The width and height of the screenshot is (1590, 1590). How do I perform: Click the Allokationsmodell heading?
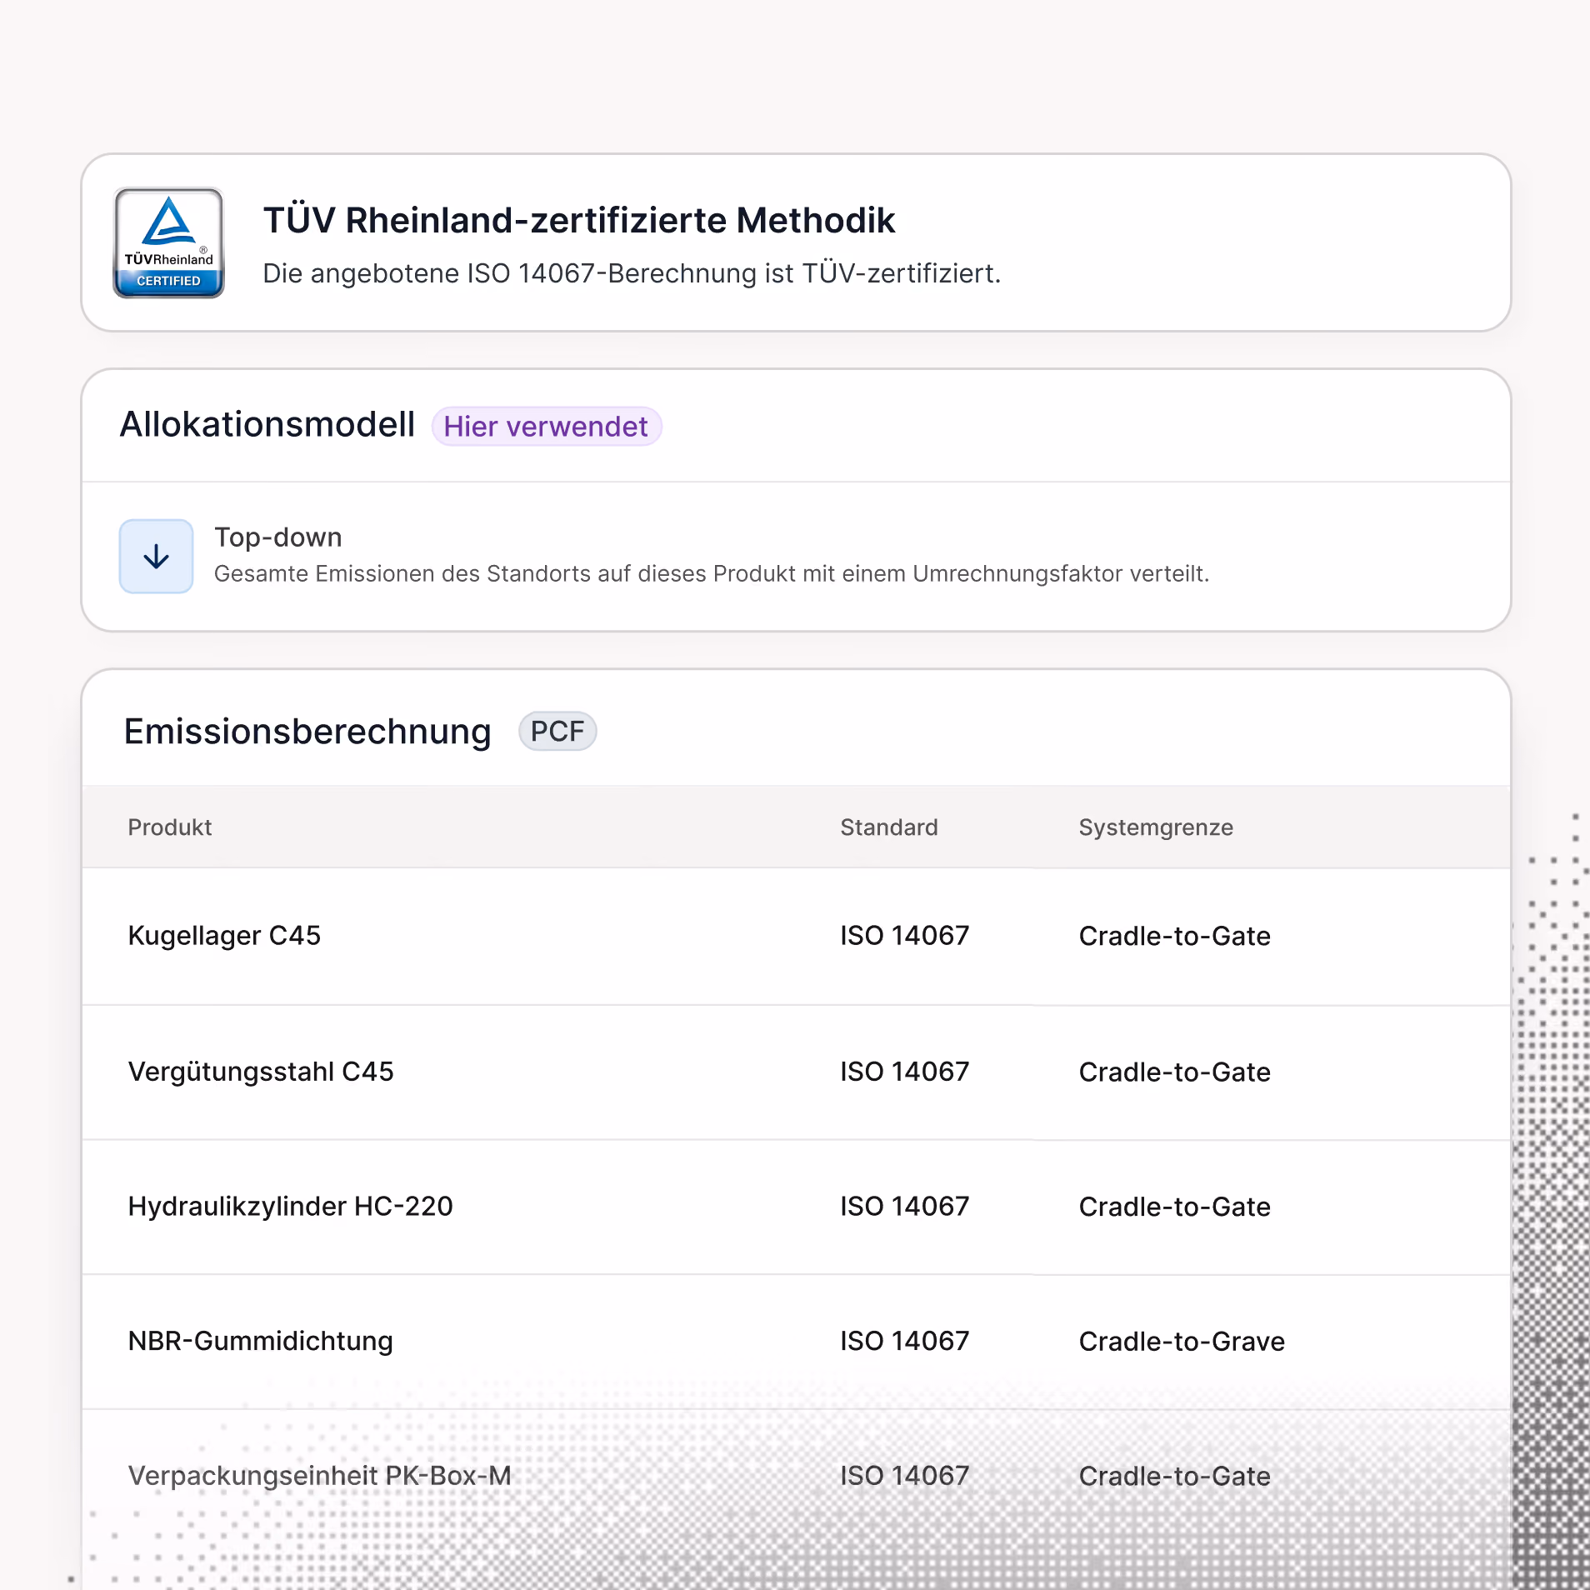tap(267, 424)
